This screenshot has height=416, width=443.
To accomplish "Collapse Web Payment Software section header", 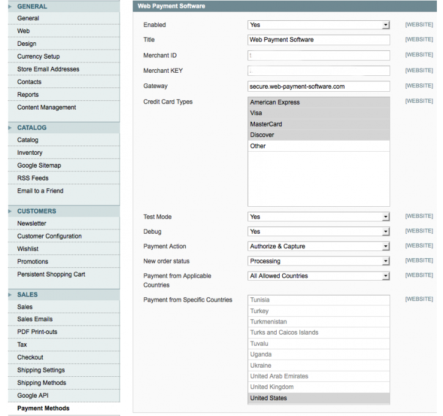I will coord(285,6).
